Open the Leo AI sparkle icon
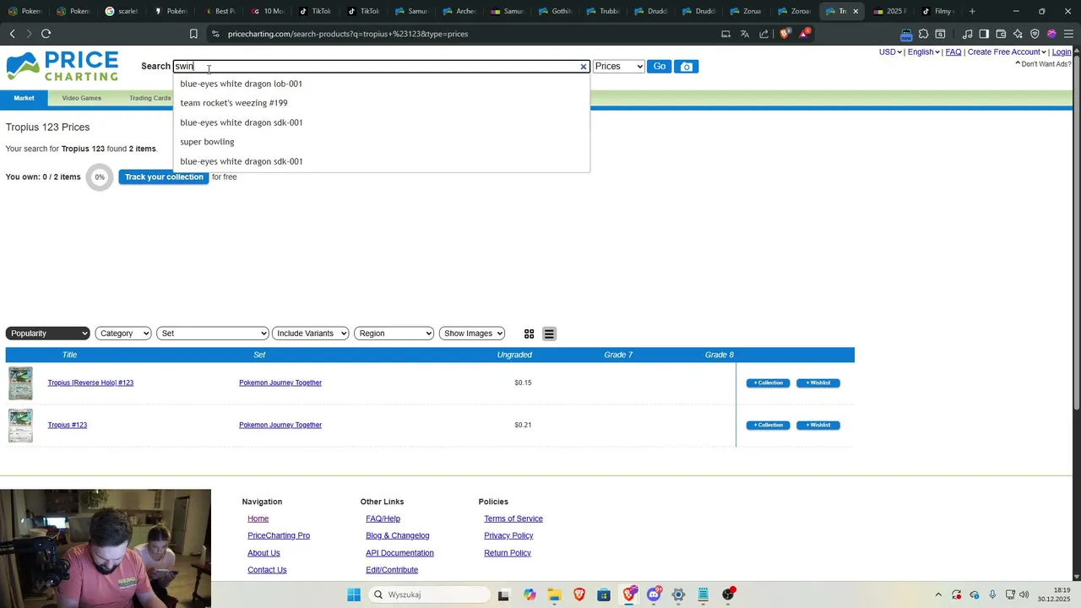1081x608 pixels. click(1018, 34)
